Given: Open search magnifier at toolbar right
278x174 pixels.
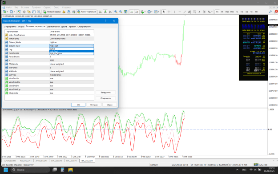Looking at the screenshot, I should [270, 12].
